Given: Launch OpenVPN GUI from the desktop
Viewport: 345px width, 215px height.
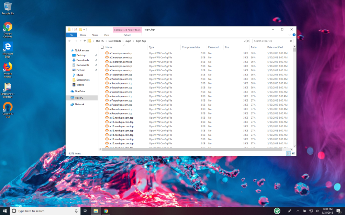Looking at the screenshot, I should (x=8, y=110).
